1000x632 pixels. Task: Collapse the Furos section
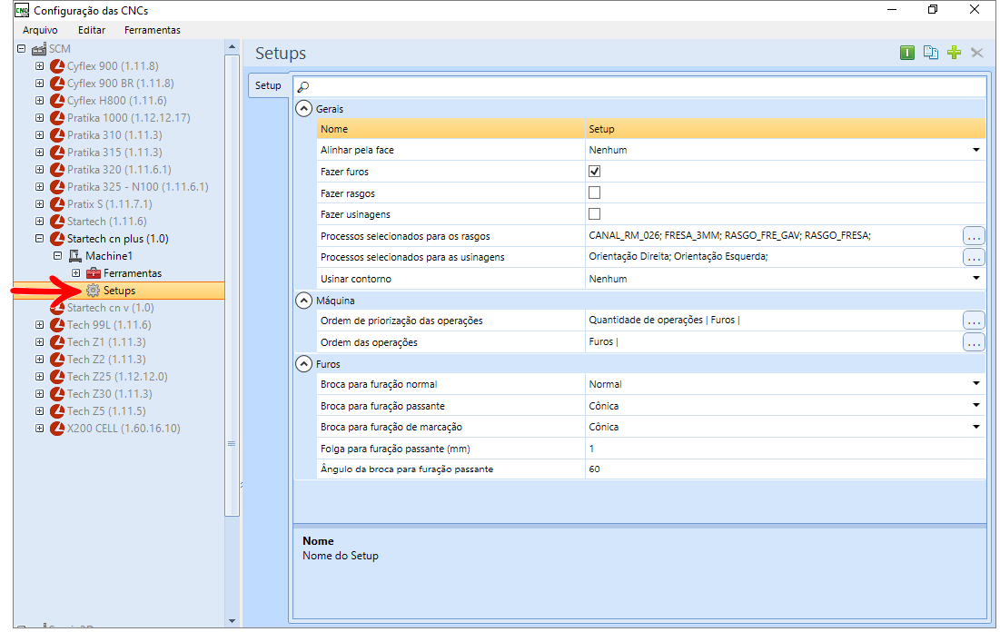click(x=303, y=364)
